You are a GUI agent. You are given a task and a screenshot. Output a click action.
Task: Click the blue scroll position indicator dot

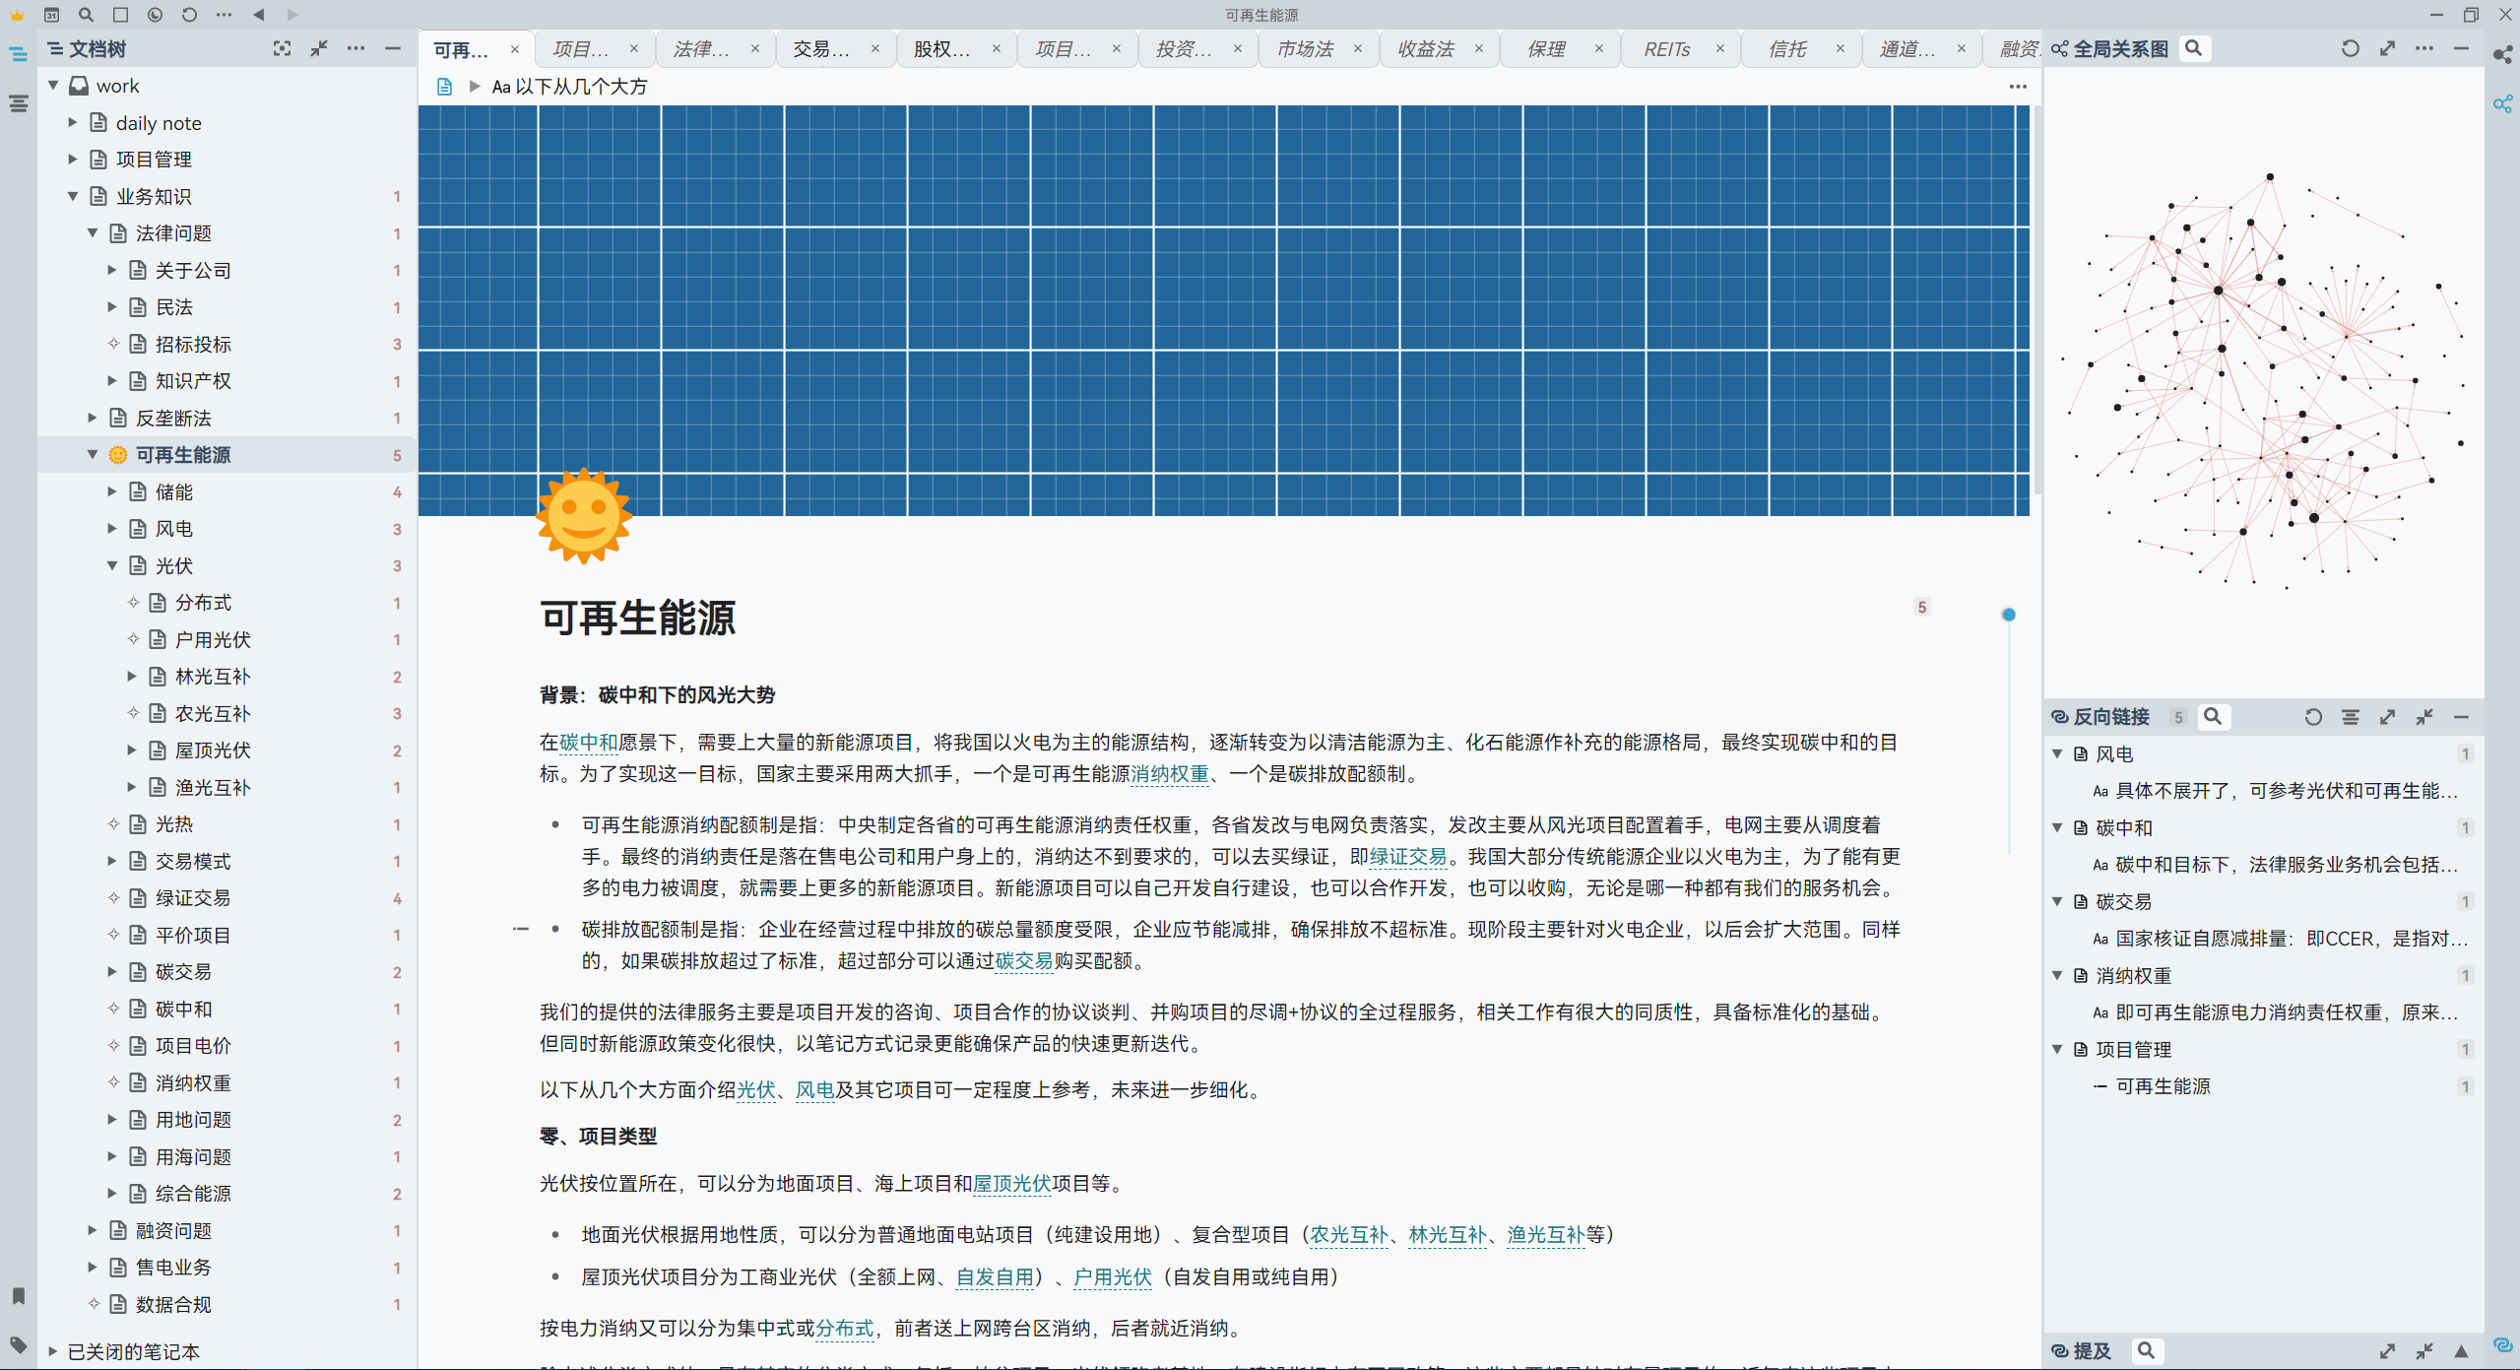coord(2009,615)
